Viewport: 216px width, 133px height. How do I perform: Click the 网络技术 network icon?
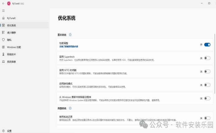pyautogui.click(x=3, y=54)
